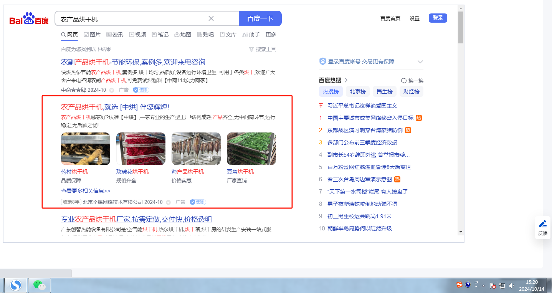The image size is (552, 293).
Task: Open the feedback (反馈) pencil icon
Action: [542, 224]
